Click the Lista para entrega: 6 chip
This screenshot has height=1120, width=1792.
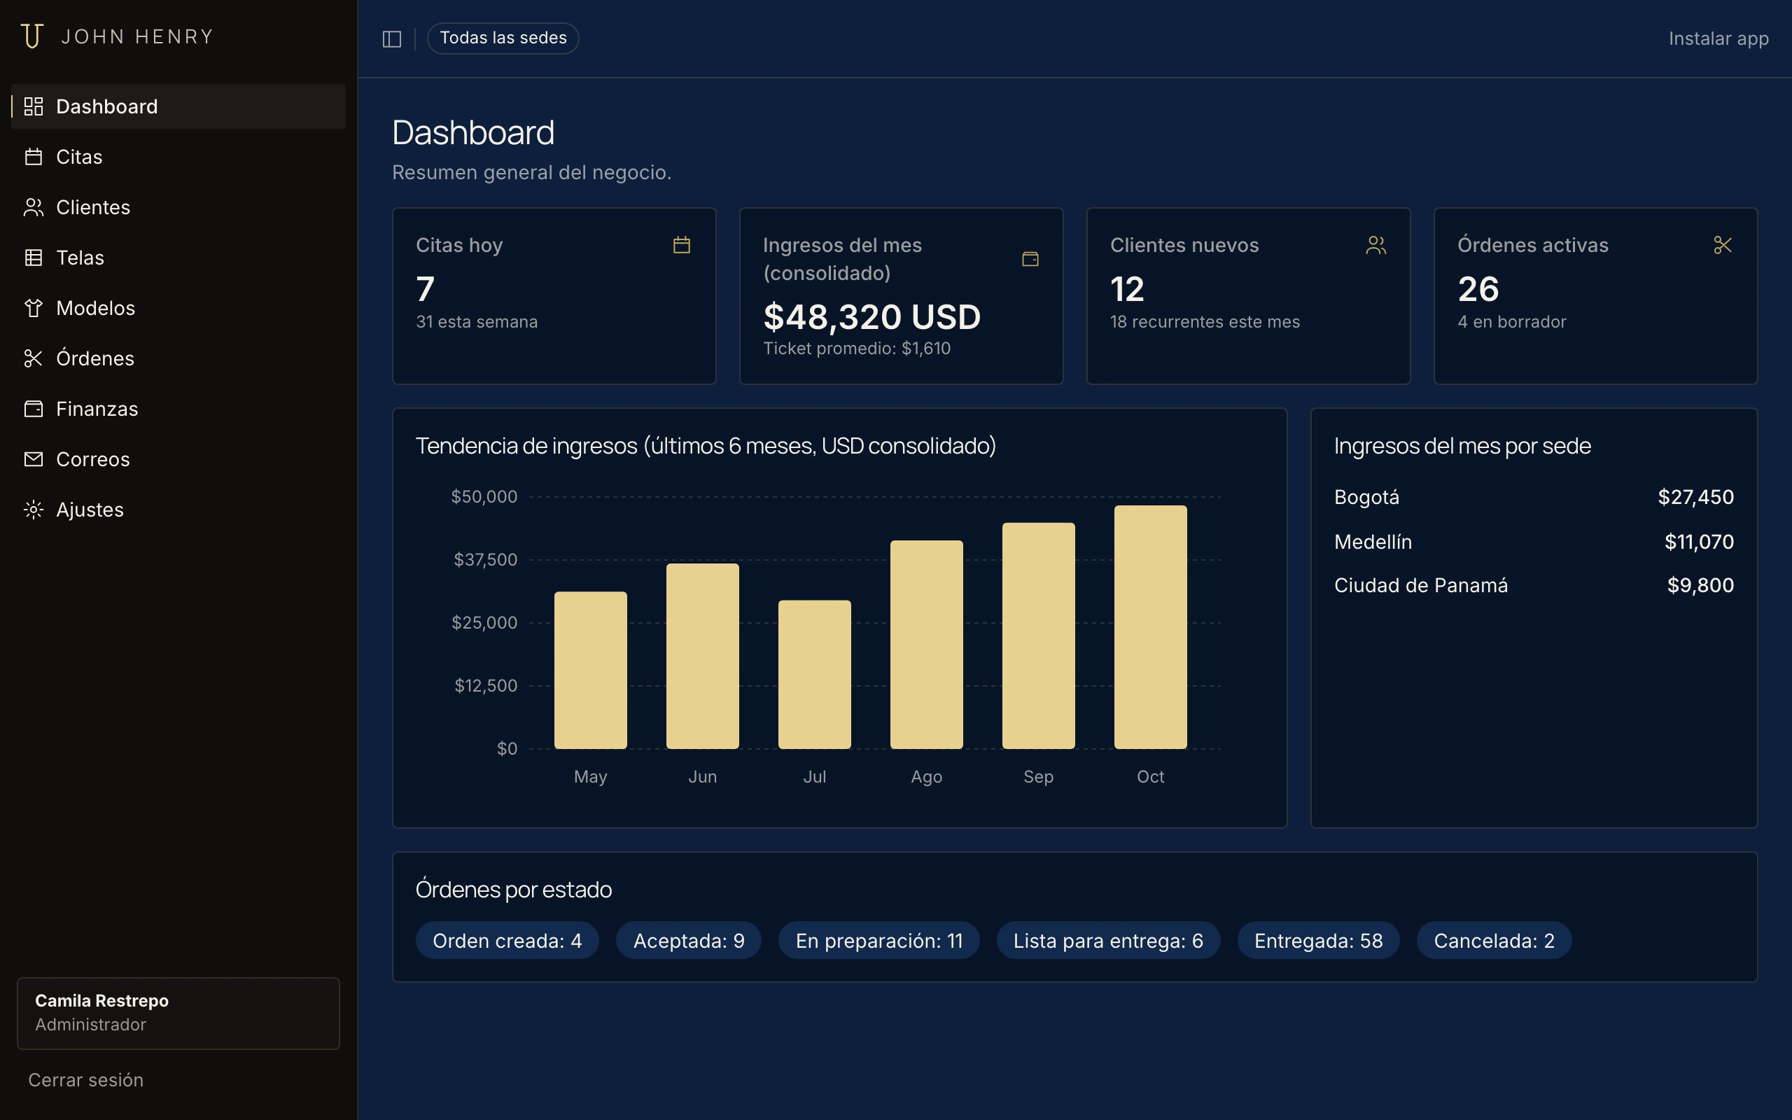point(1108,941)
